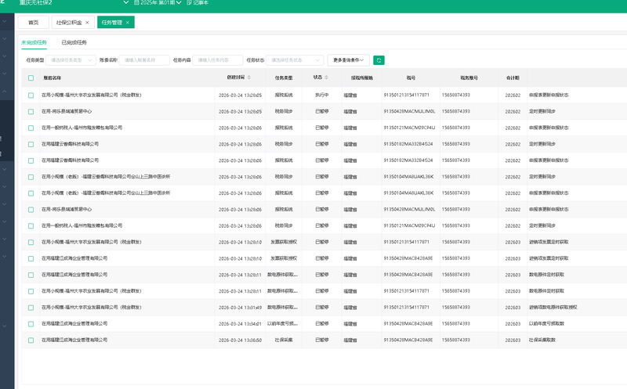Go to the 首页 tab
627x389 pixels.
tap(34, 23)
